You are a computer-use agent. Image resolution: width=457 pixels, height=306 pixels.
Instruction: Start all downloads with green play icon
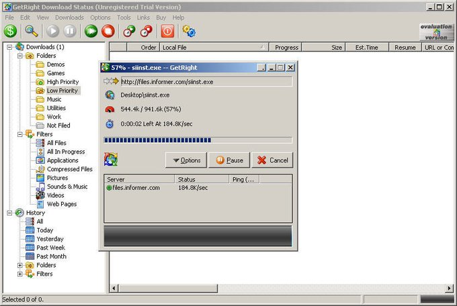pos(91,31)
